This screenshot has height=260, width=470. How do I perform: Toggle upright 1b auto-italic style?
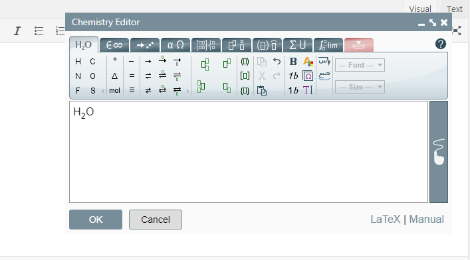coord(293,90)
